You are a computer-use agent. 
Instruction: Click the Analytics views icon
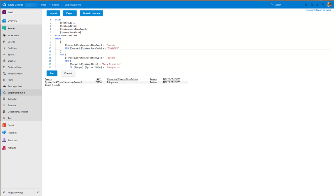(4, 74)
